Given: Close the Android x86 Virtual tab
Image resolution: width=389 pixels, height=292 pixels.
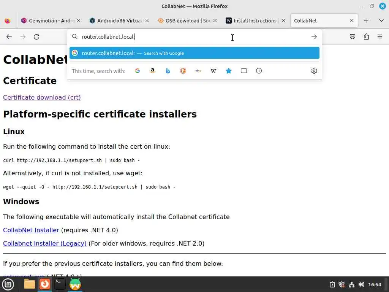Looking at the screenshot, I should click(147, 21).
